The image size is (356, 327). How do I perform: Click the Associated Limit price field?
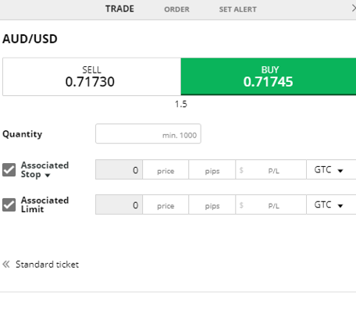pos(166,204)
